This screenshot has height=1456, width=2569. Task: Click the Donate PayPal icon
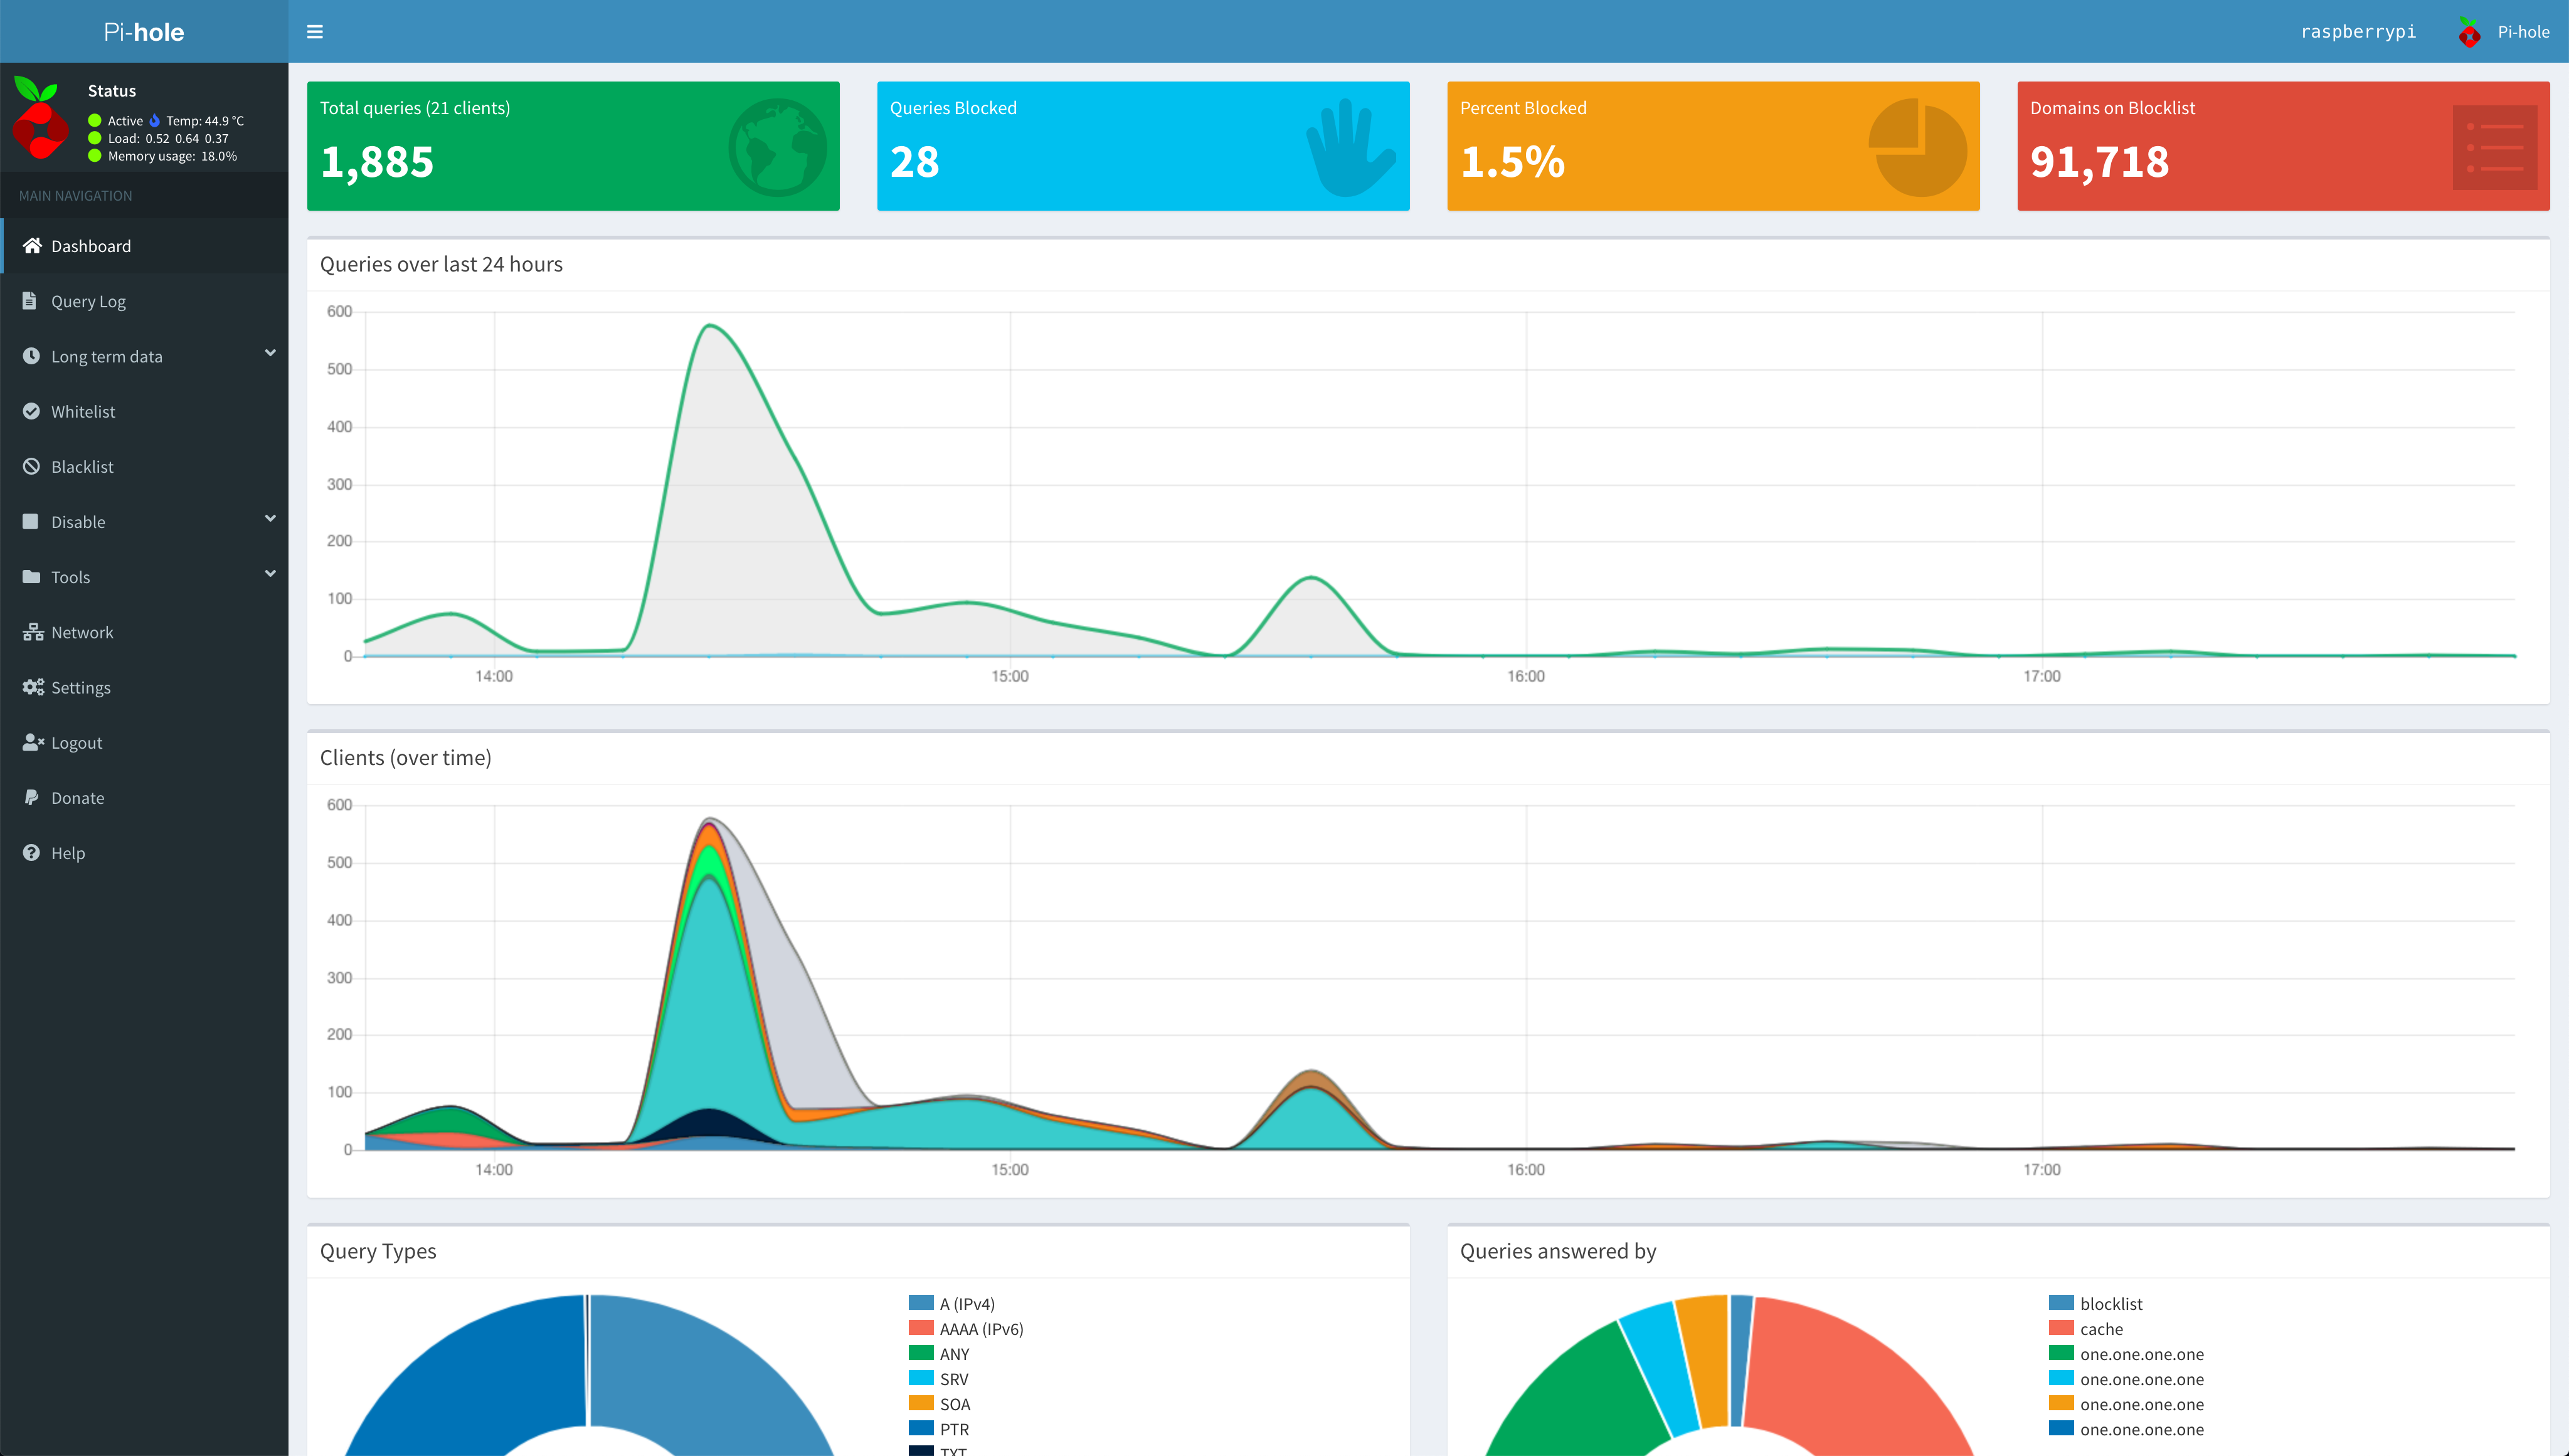(x=30, y=797)
